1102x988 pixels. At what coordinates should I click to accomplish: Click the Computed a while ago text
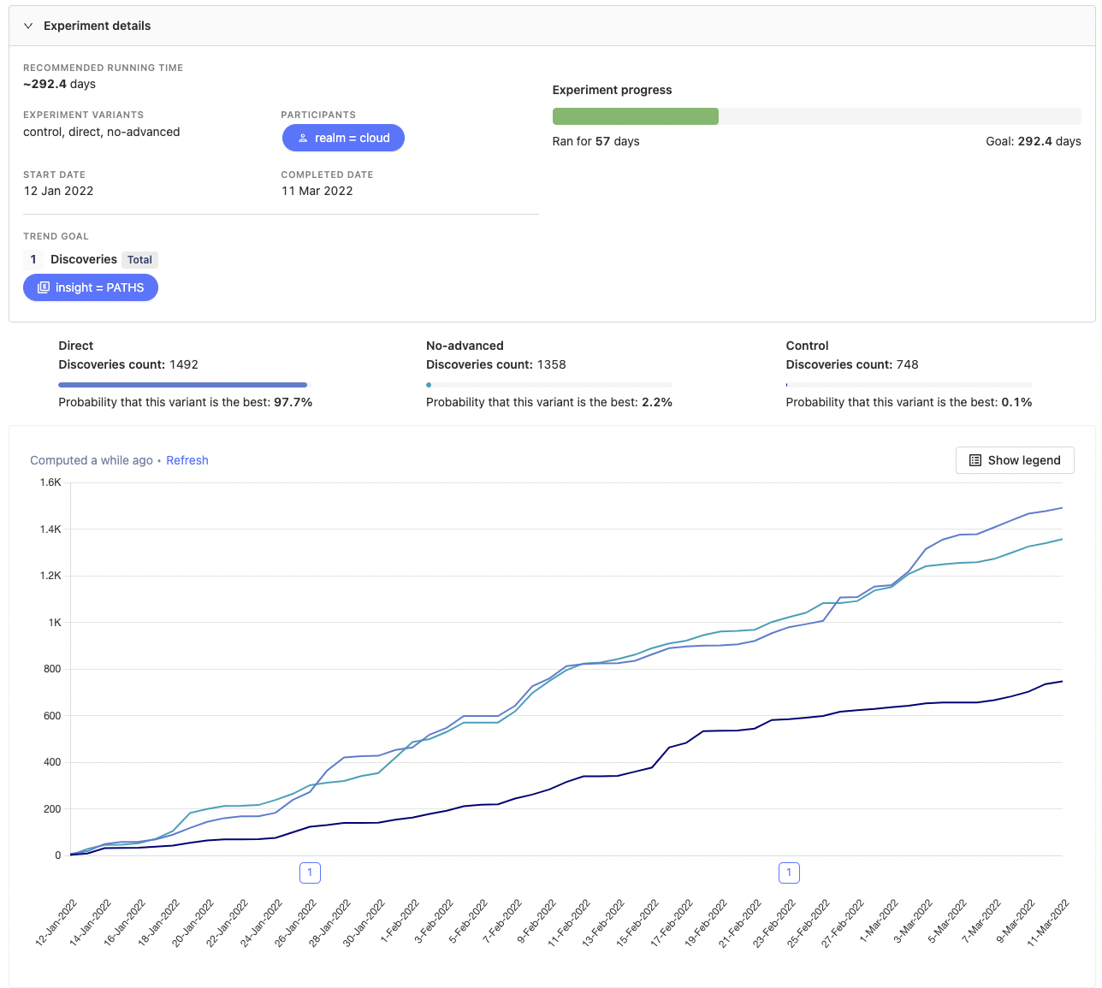click(x=91, y=460)
